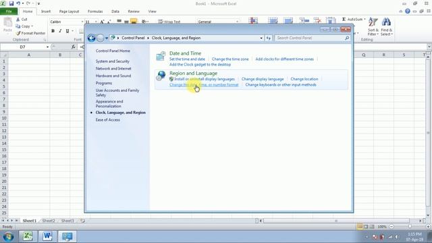Viewport: 432px width, 243px height.
Task: Open the Excel File tab
Action: 9,11
